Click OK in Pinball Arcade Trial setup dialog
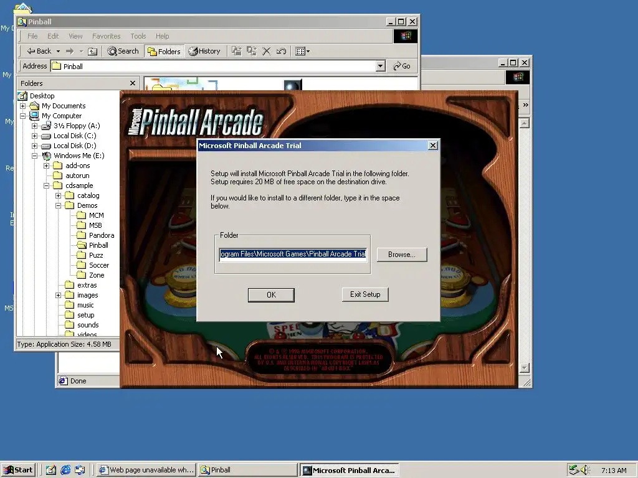Image resolution: width=638 pixels, height=478 pixels. [271, 295]
